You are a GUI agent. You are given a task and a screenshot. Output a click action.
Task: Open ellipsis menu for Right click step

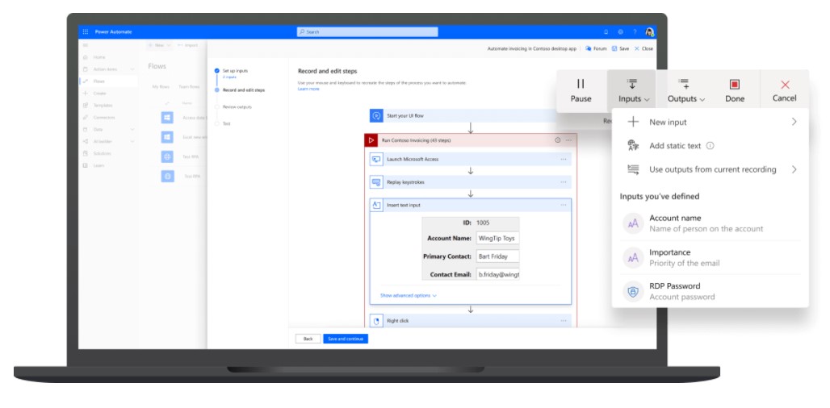tap(564, 321)
